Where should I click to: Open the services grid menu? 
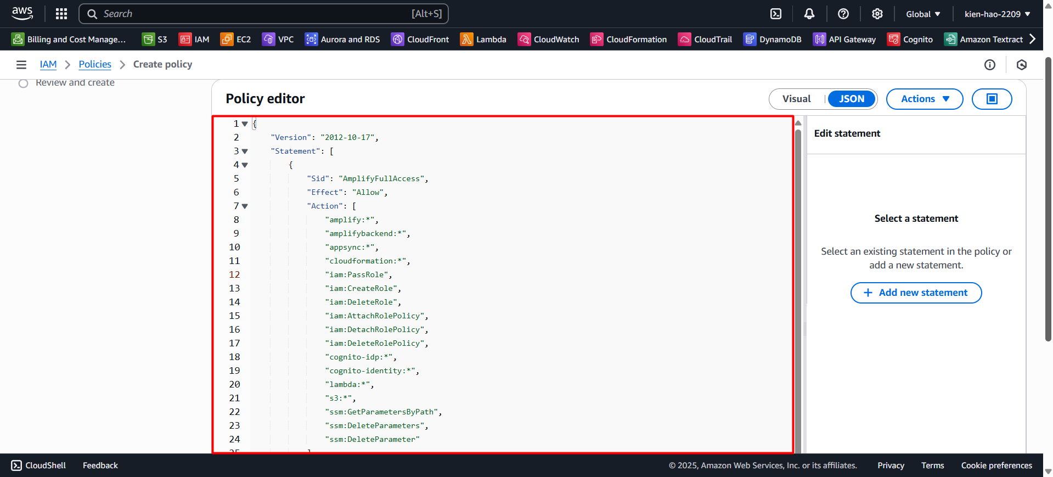(61, 14)
